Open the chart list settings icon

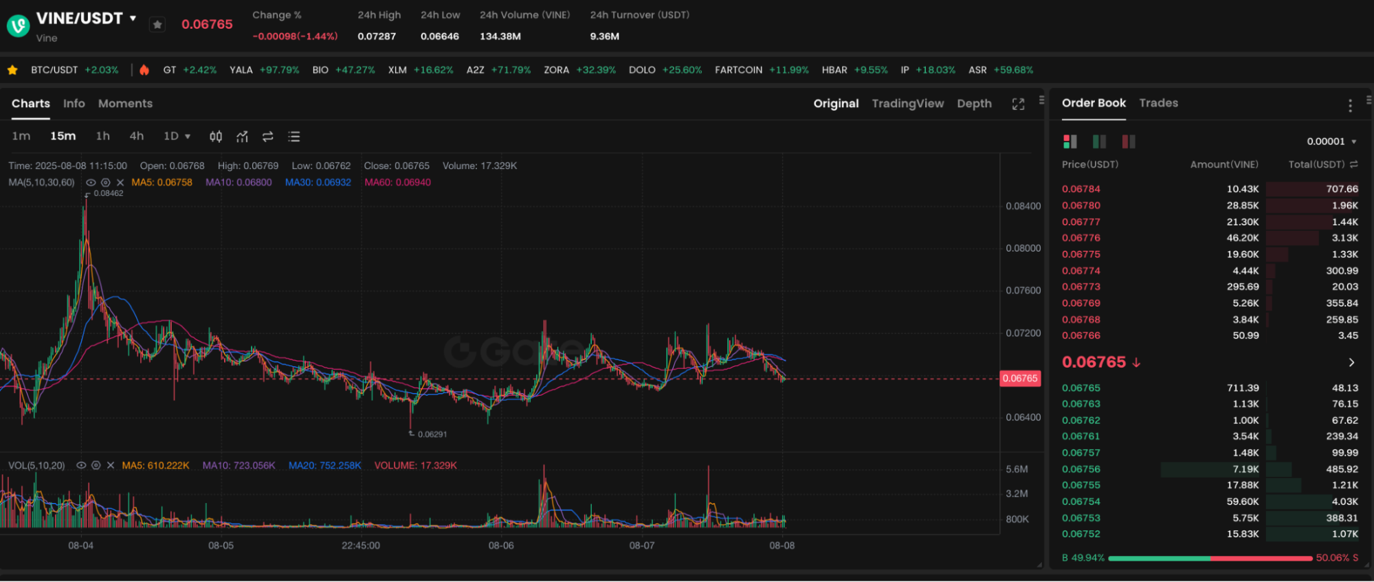pyautogui.click(x=294, y=137)
